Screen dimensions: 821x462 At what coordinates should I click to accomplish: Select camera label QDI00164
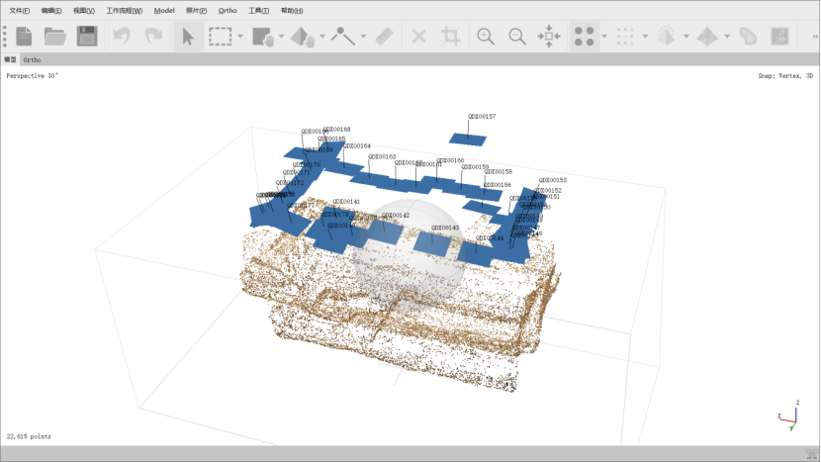pos(357,146)
